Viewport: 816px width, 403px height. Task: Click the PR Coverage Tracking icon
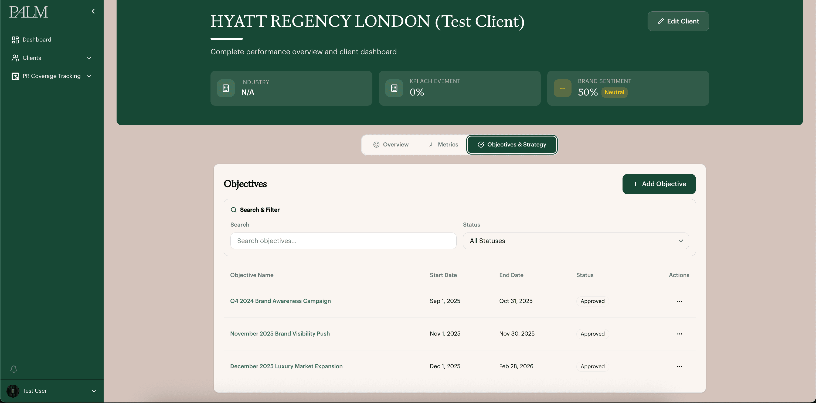pos(15,76)
